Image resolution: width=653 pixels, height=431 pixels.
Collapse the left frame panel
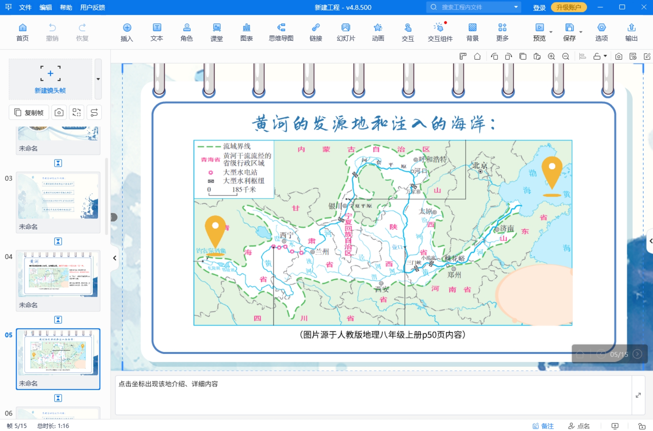(115, 258)
